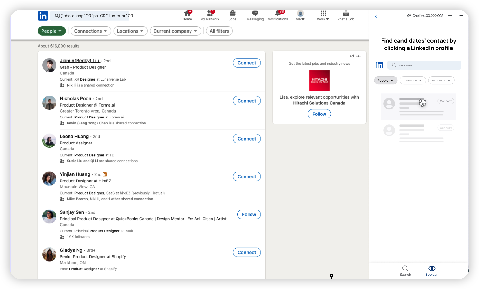Expand the Locations filter
The width and height of the screenshot is (479, 289).
coord(130,31)
